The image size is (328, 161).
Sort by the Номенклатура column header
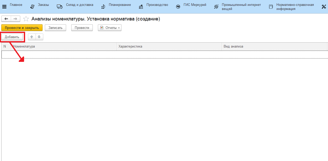point(64,47)
